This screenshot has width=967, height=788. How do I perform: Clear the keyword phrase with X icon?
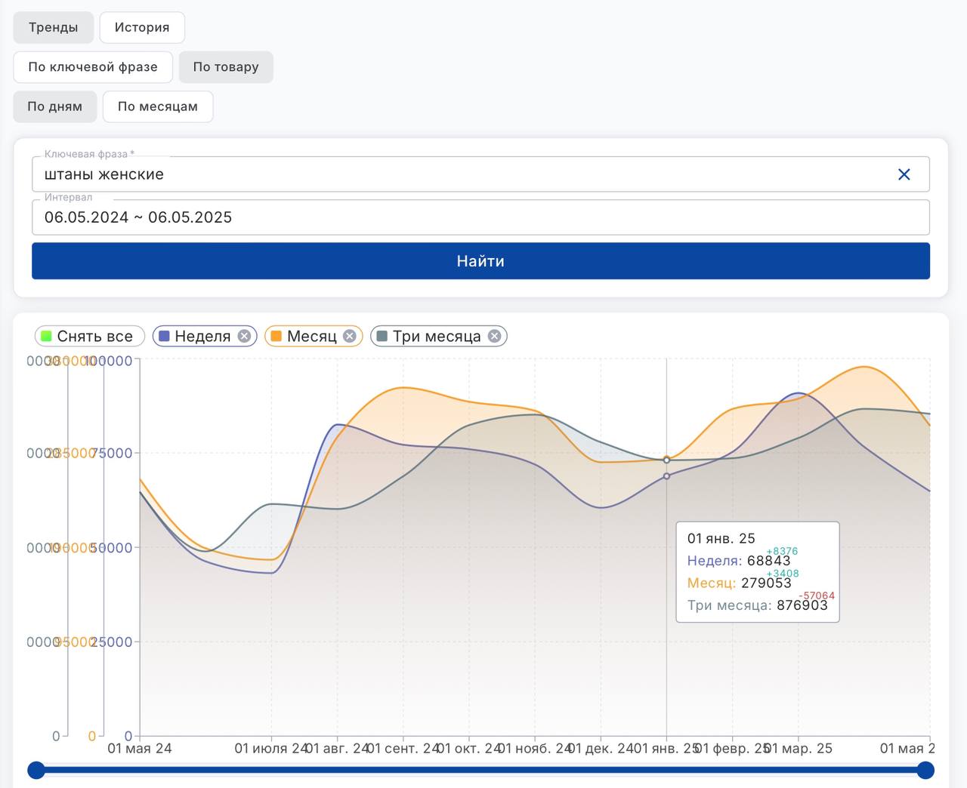(x=904, y=174)
